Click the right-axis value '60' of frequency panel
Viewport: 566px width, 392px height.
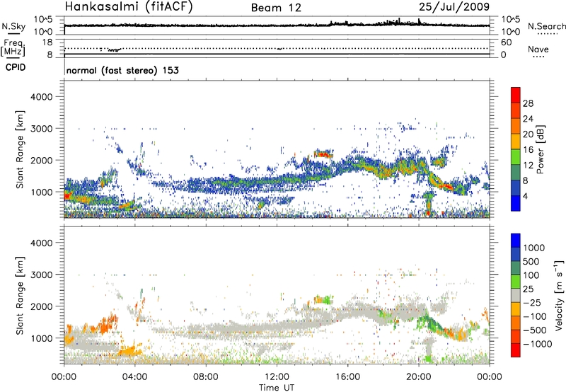point(506,42)
